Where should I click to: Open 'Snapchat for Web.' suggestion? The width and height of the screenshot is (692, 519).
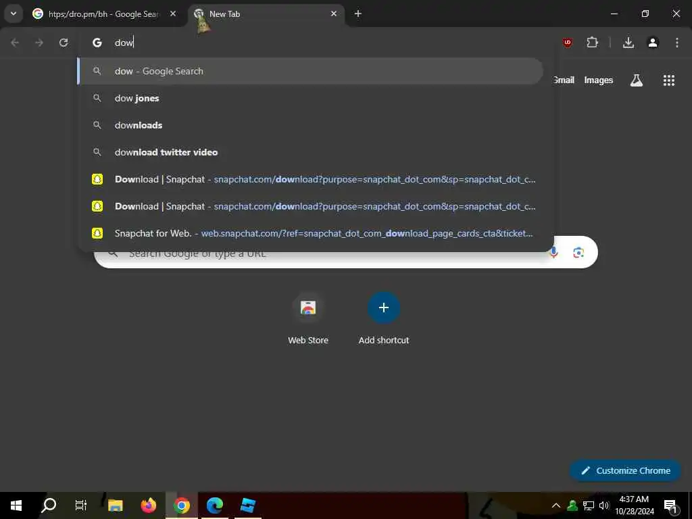(310, 233)
